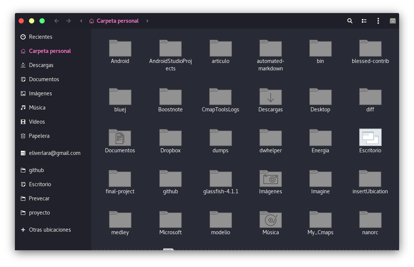Go back with left arrow
This screenshot has height=267, width=414.
(x=57, y=21)
